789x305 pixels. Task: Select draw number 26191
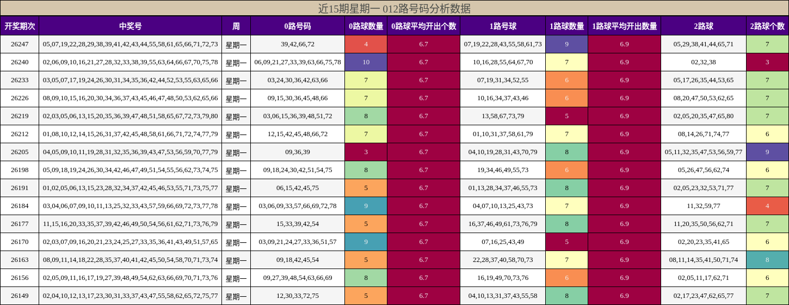click(x=20, y=188)
